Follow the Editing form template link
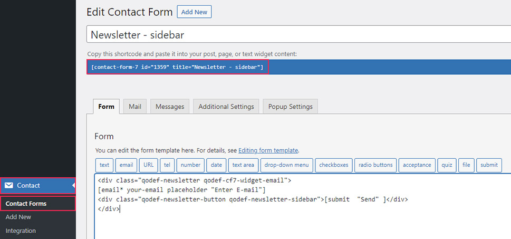511x239 pixels. [x=268, y=150]
